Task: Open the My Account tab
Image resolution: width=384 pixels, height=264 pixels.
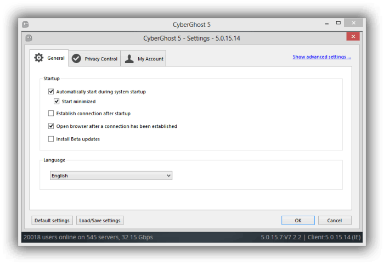Action: coord(144,59)
